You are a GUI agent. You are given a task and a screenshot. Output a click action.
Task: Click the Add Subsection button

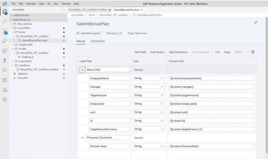click(x=178, y=52)
